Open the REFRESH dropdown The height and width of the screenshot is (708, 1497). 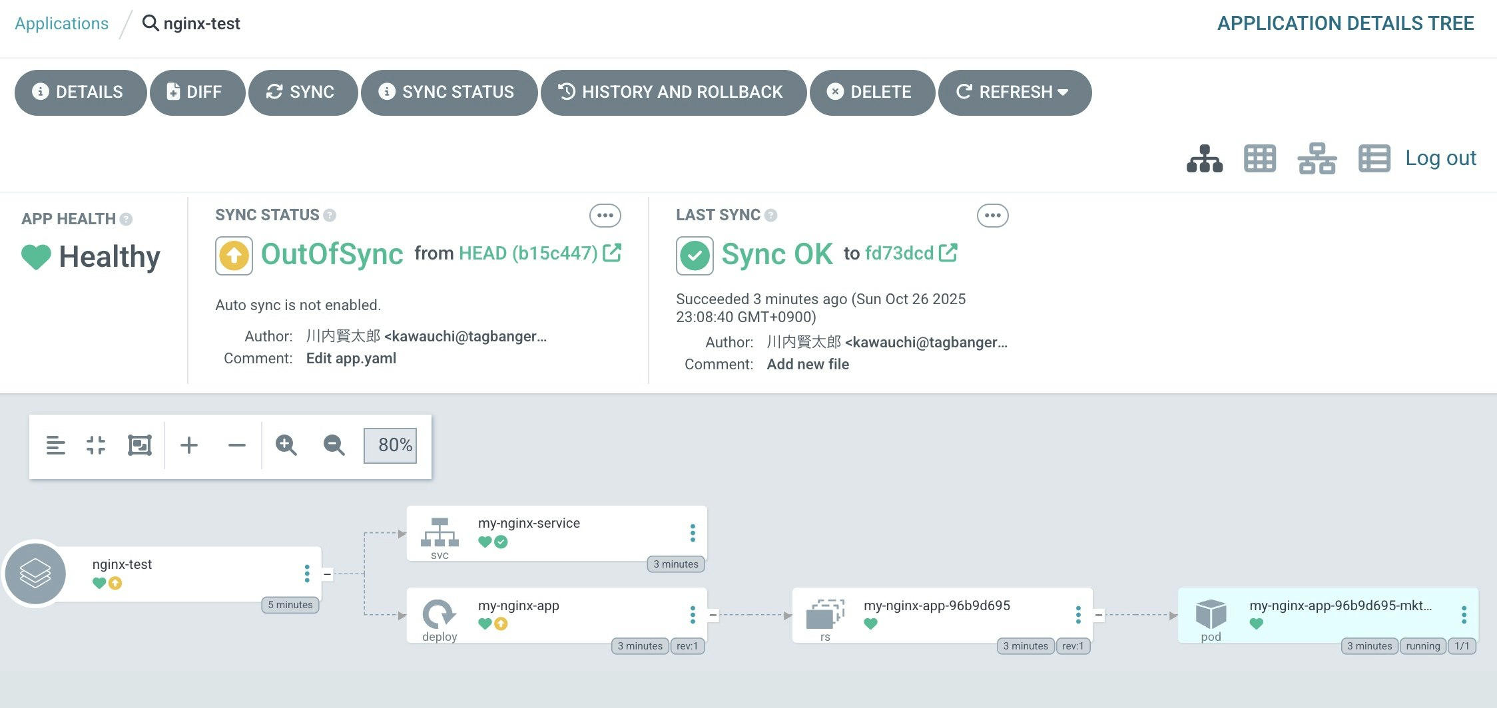pos(1014,92)
